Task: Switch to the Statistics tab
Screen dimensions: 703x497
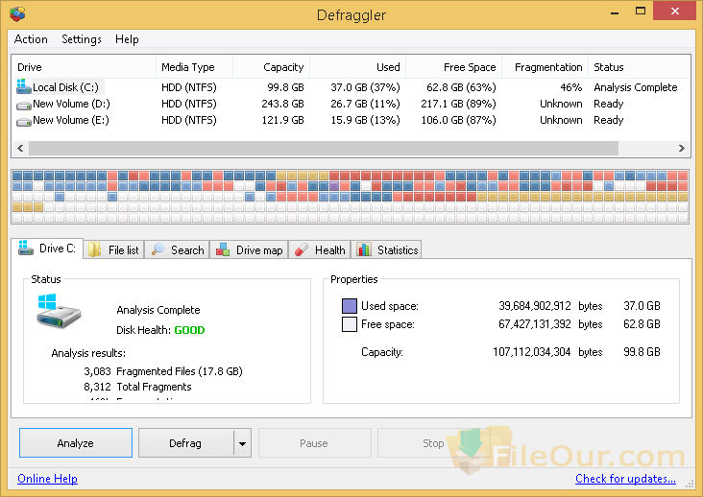Action: click(x=386, y=249)
